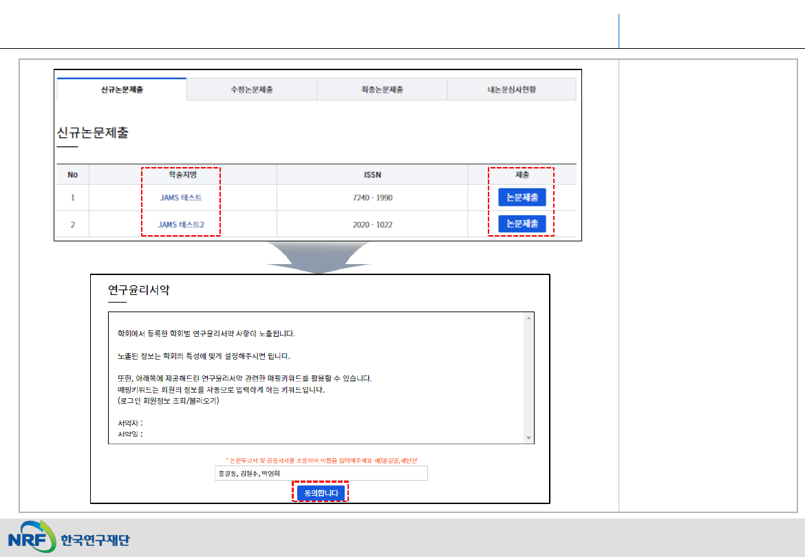Click the 동의합니다 agree button

(321, 493)
